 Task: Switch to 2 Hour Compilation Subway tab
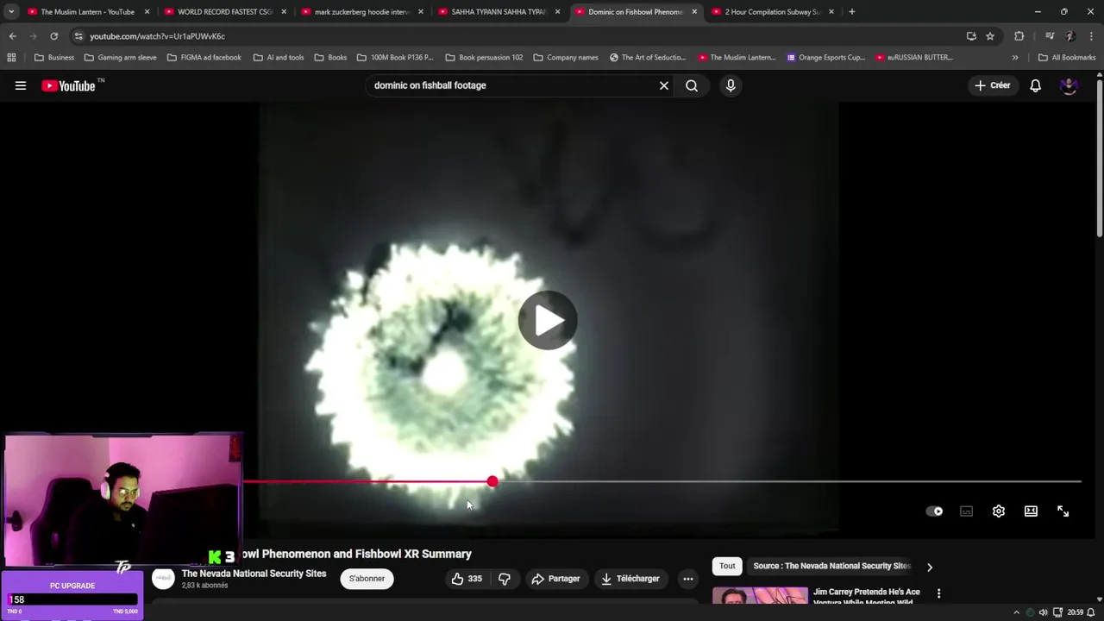click(772, 12)
